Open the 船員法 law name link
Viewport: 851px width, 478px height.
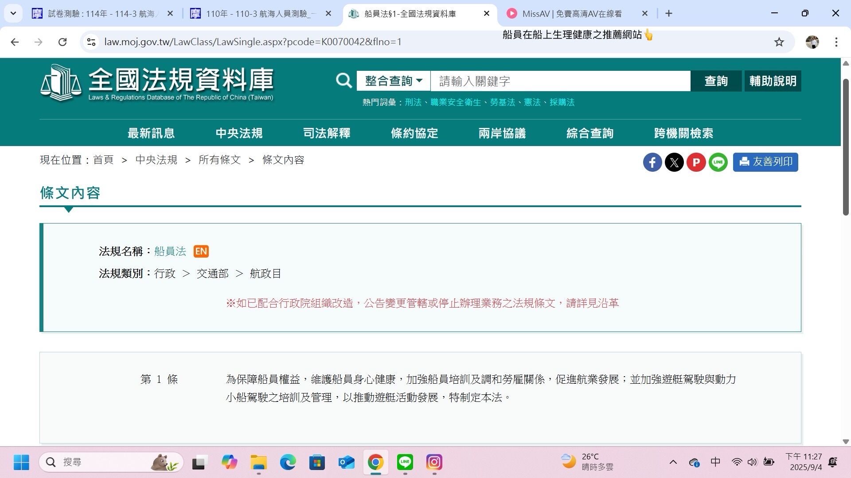[170, 251]
